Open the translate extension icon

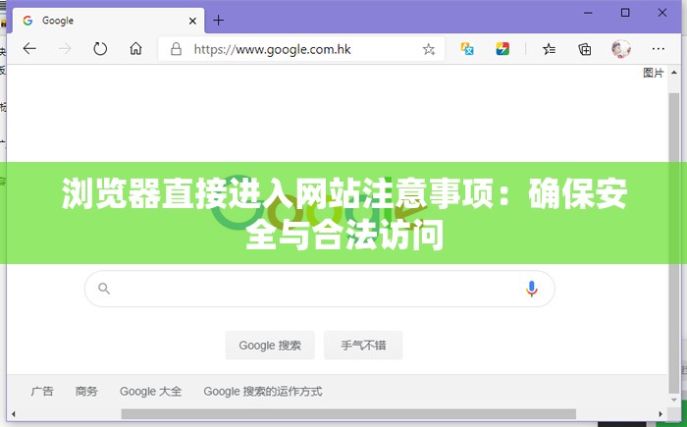pos(467,49)
